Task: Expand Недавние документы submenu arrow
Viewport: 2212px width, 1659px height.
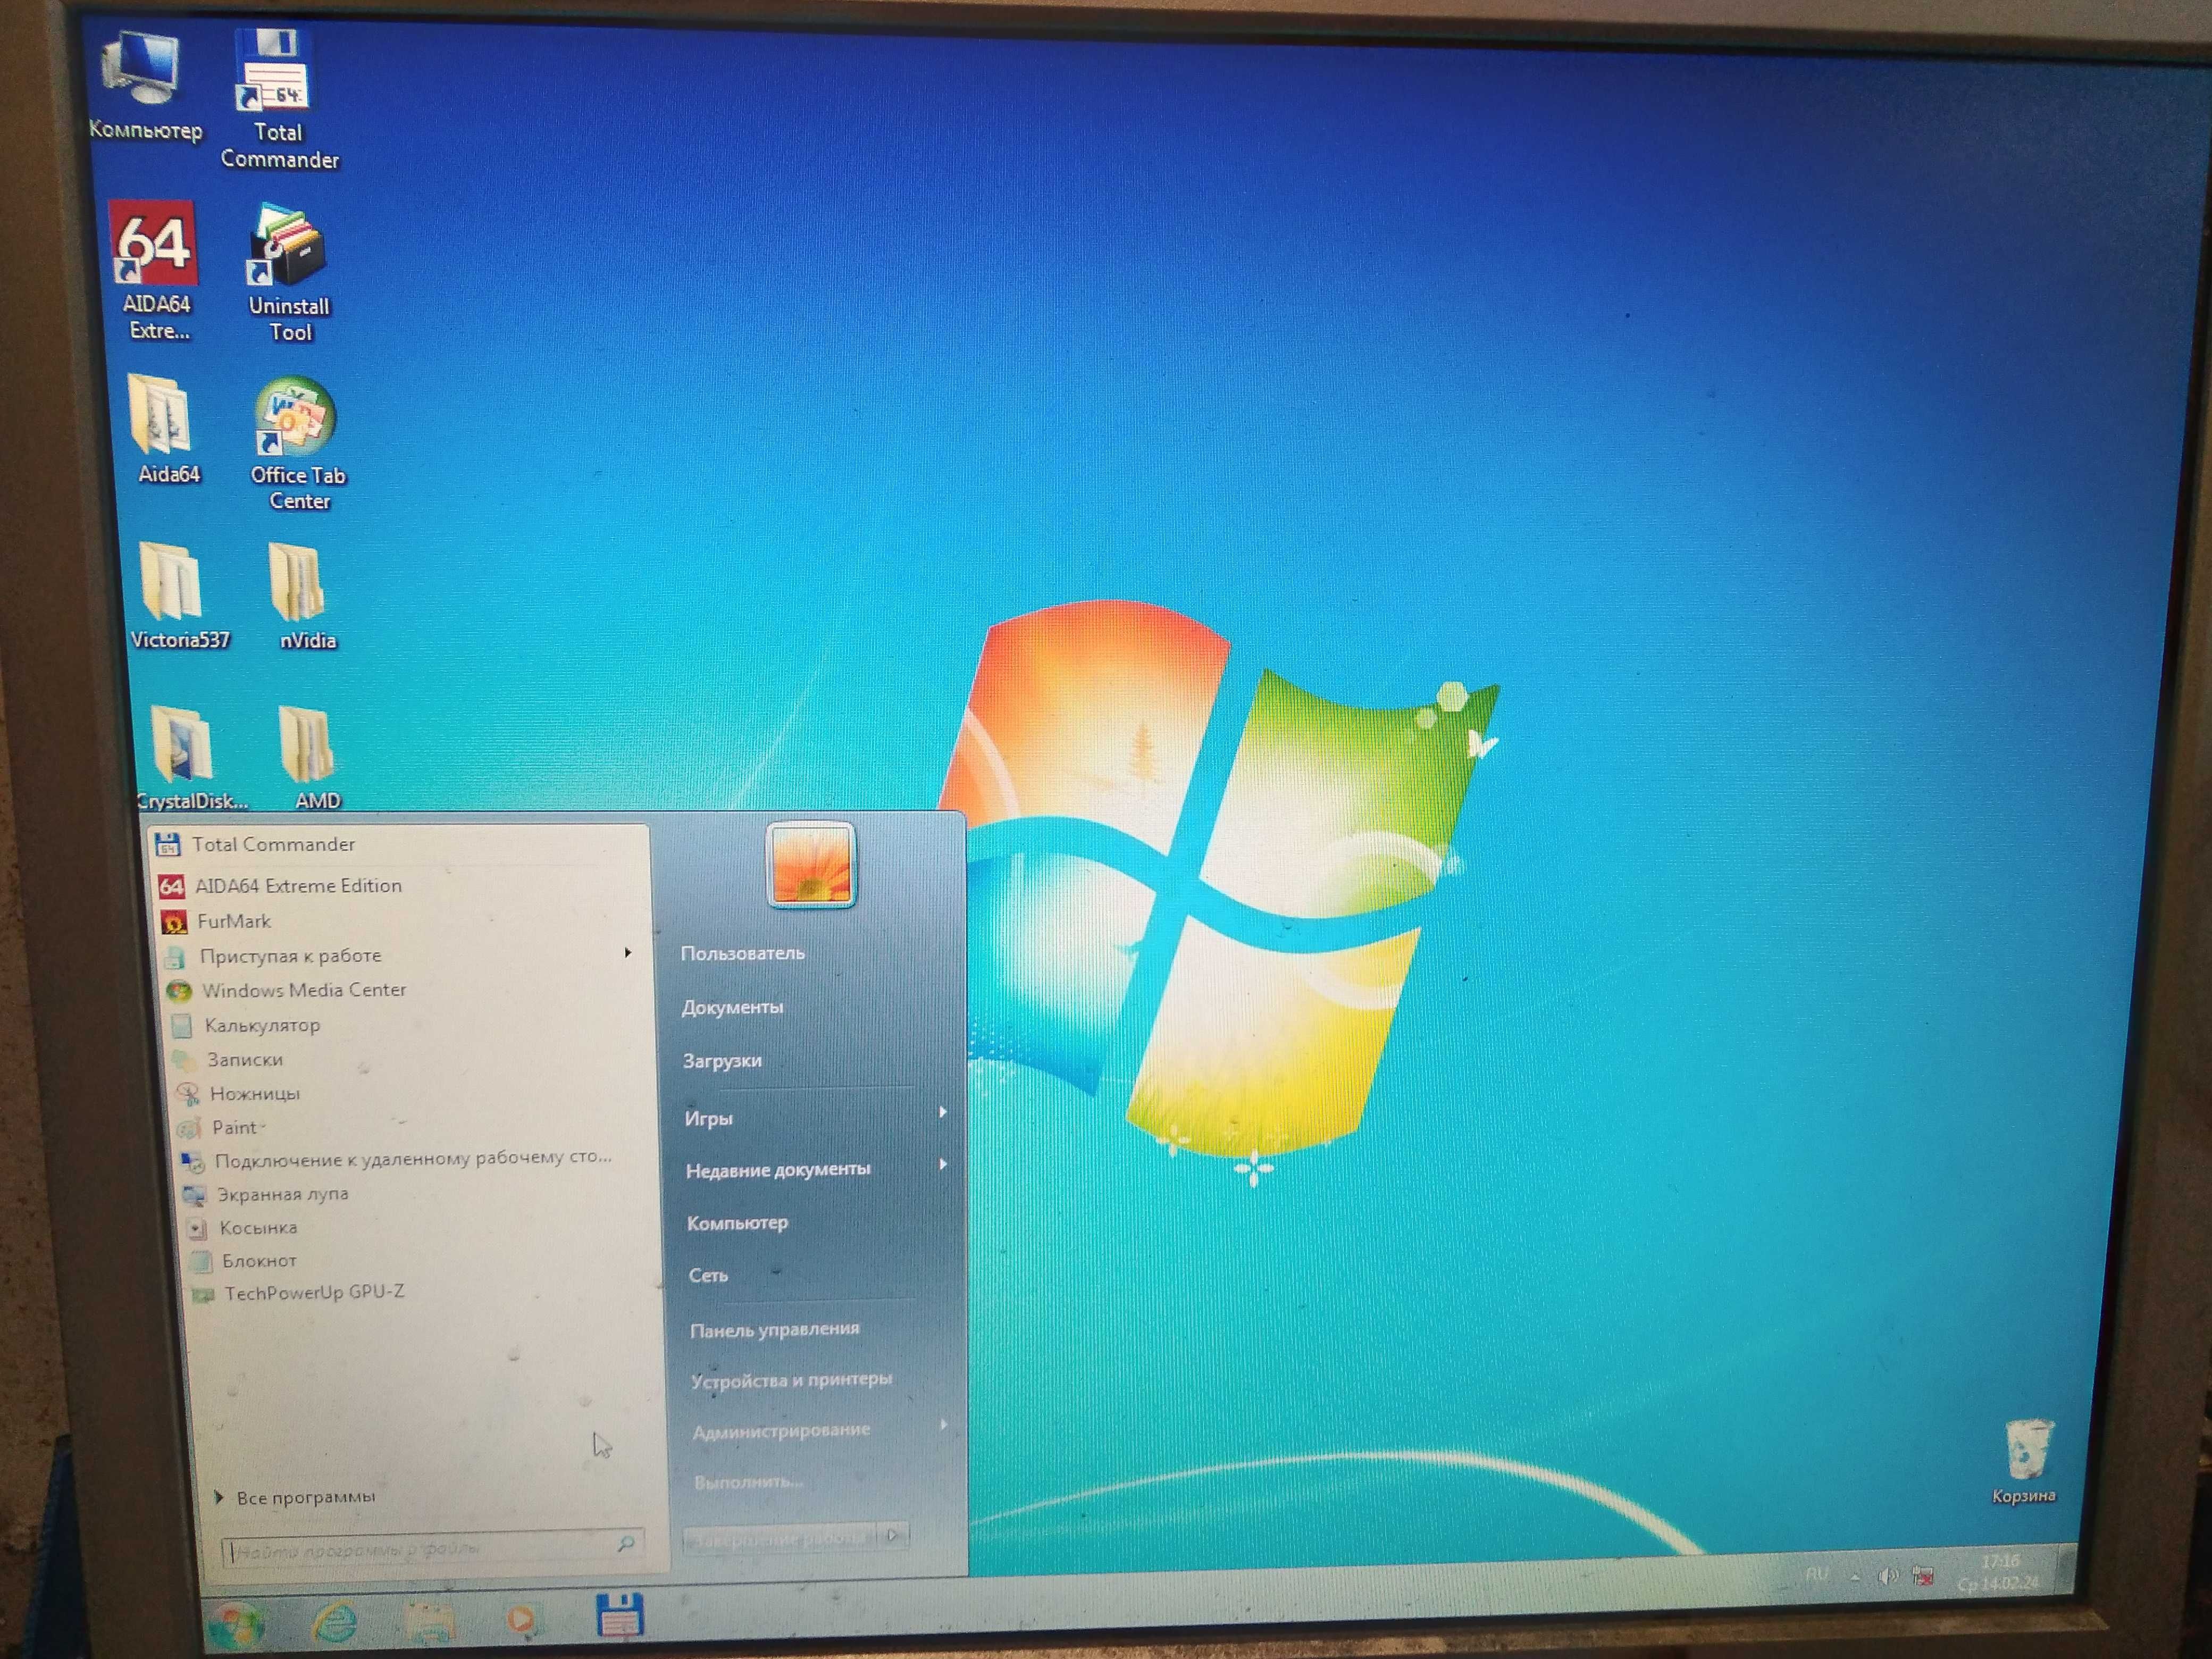Action: pyautogui.click(x=942, y=1164)
